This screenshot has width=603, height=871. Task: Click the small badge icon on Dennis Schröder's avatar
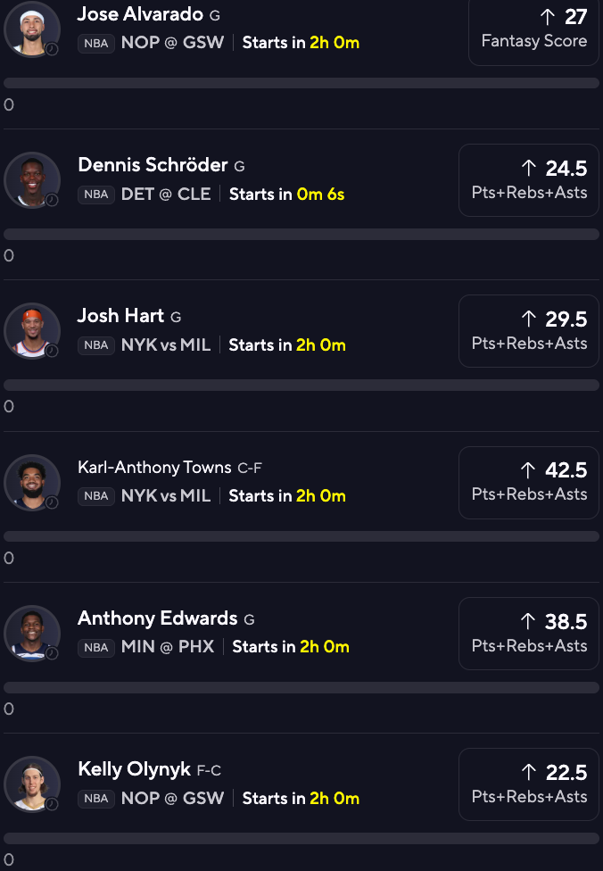52,200
